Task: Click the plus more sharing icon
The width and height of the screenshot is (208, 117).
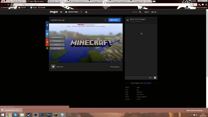Action: (47, 48)
